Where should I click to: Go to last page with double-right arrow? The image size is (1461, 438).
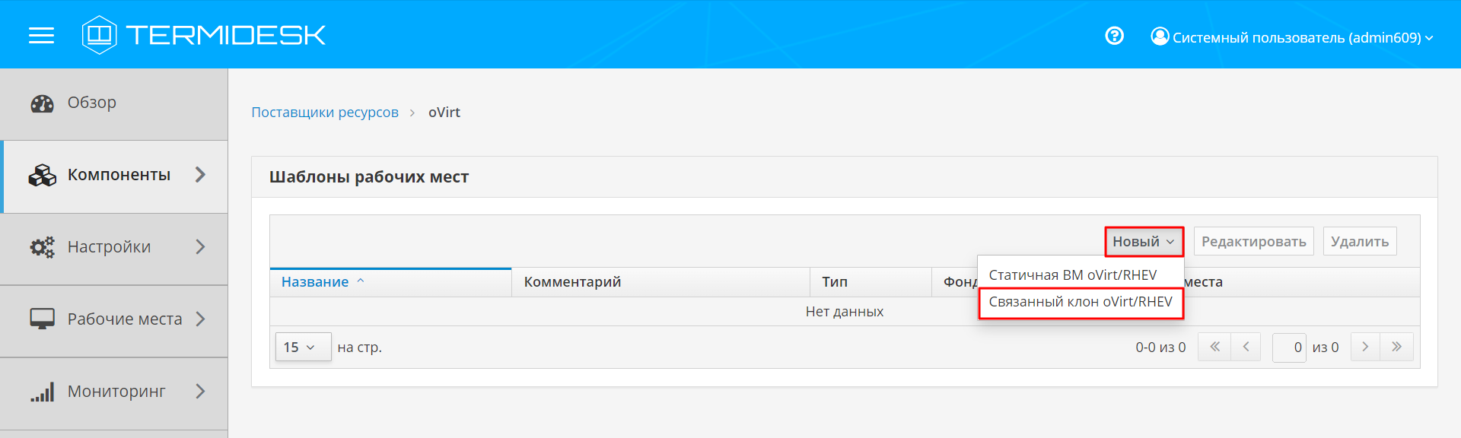click(x=1396, y=347)
